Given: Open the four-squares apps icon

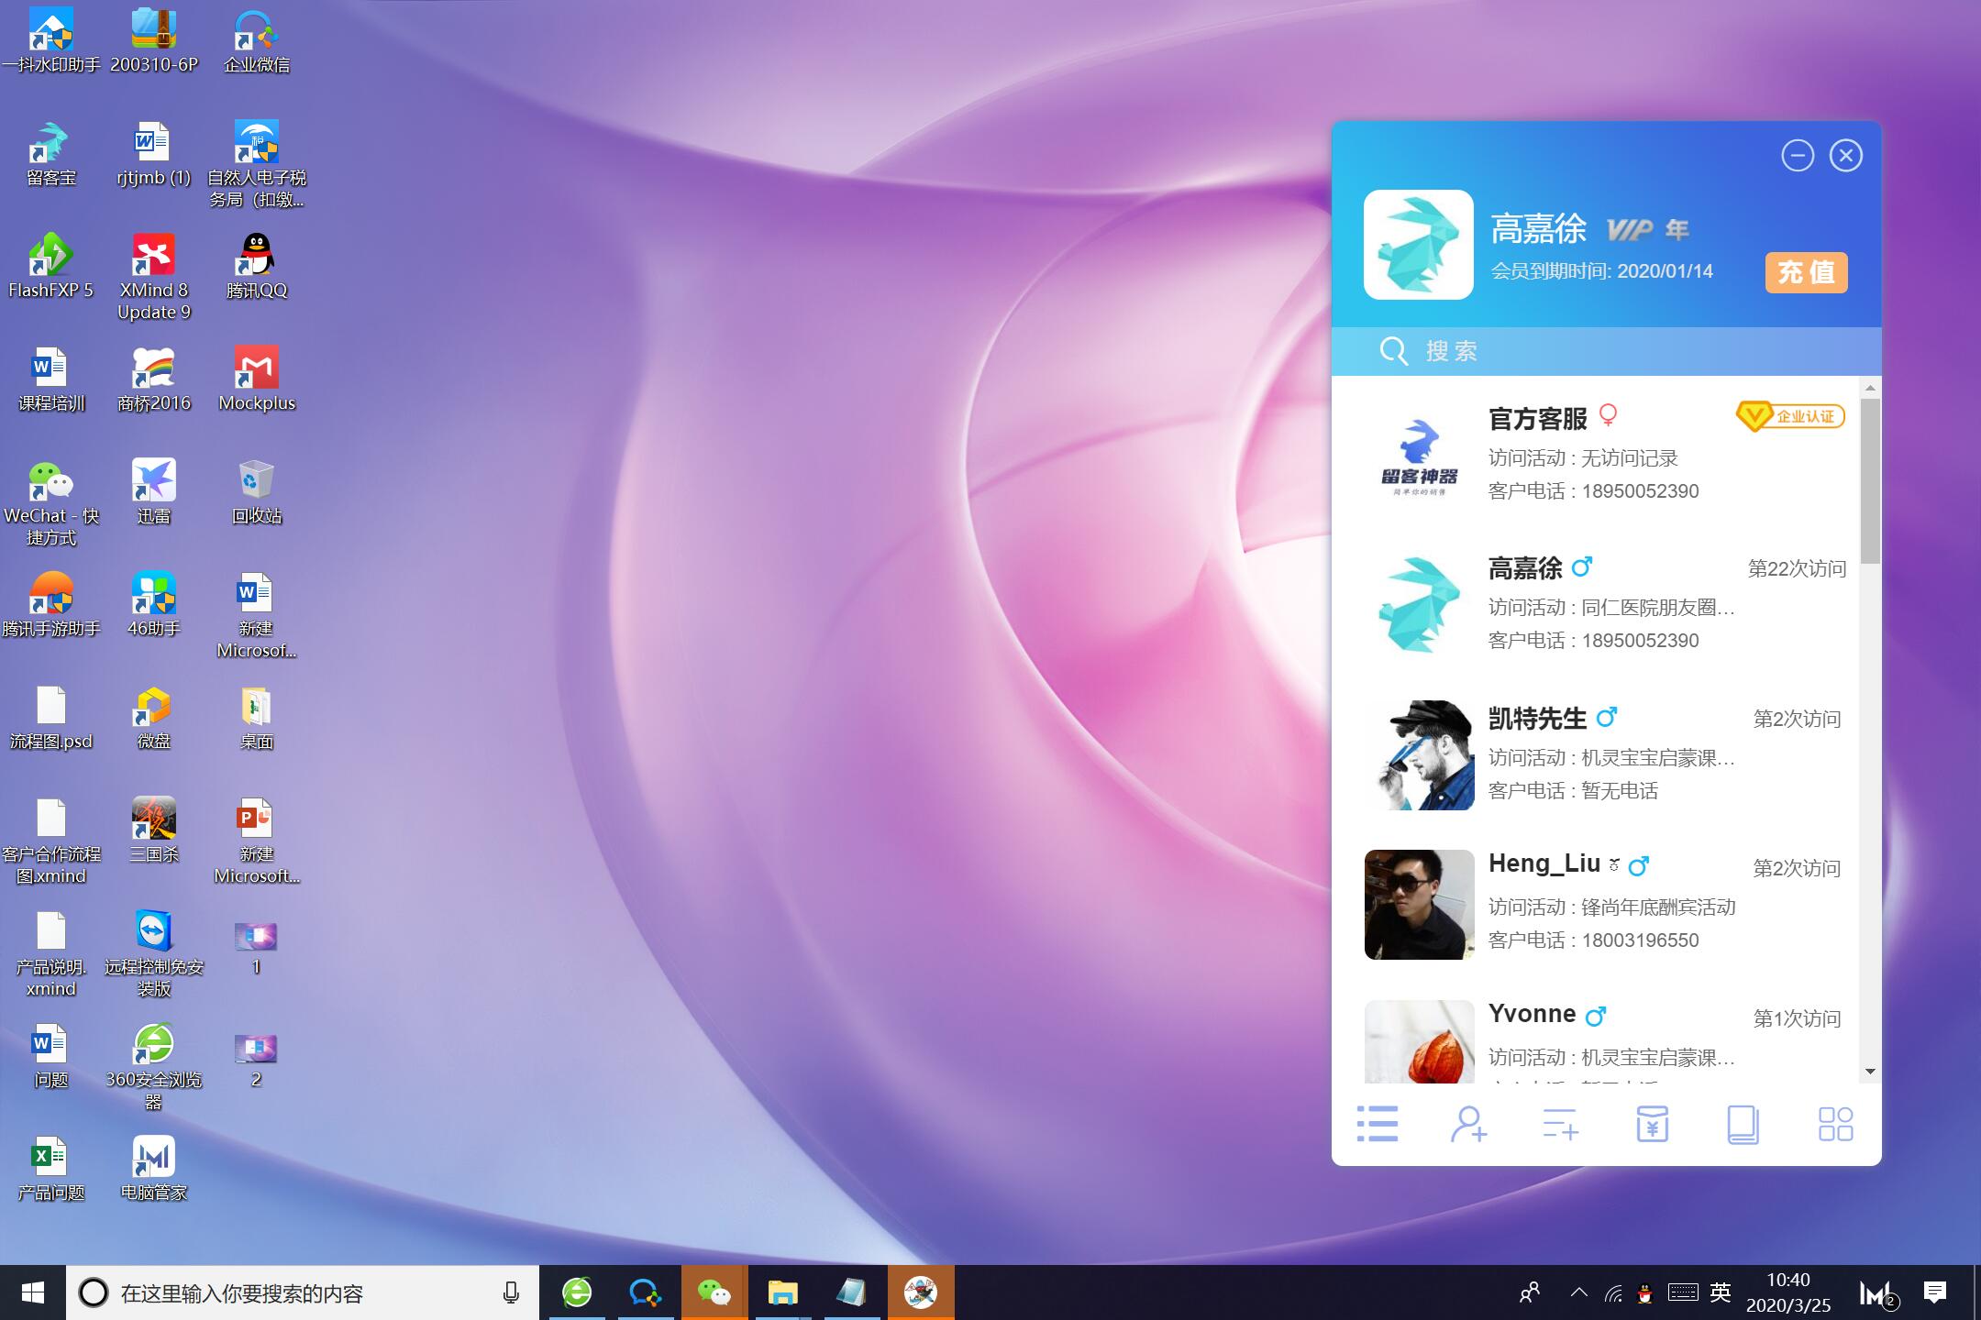Looking at the screenshot, I should pyautogui.click(x=1835, y=1124).
